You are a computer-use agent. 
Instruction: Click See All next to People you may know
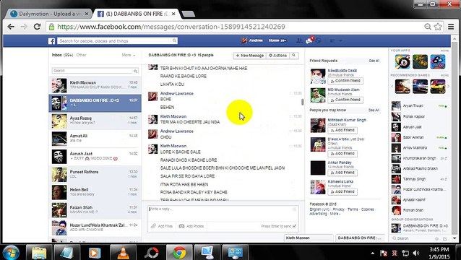[x=374, y=110]
